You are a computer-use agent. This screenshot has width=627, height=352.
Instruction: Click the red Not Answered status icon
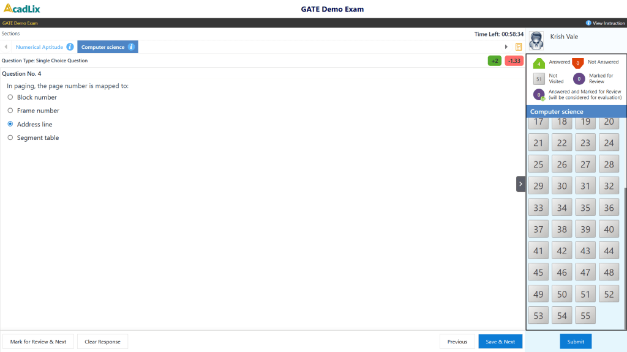pos(577,62)
